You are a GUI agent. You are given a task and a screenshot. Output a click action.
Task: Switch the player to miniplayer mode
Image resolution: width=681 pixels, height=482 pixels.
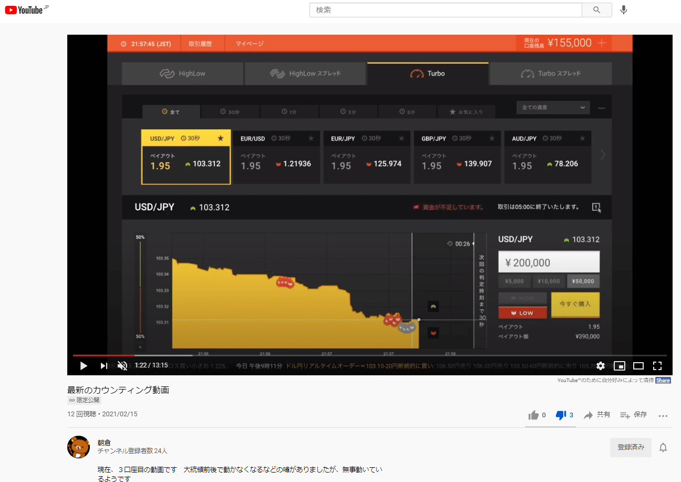coord(620,366)
